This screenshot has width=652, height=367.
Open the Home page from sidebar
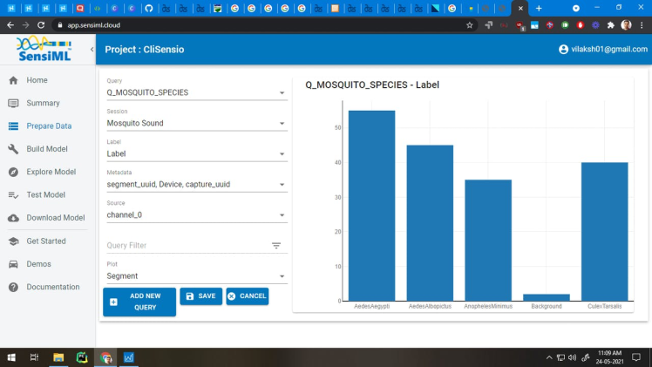click(x=37, y=80)
